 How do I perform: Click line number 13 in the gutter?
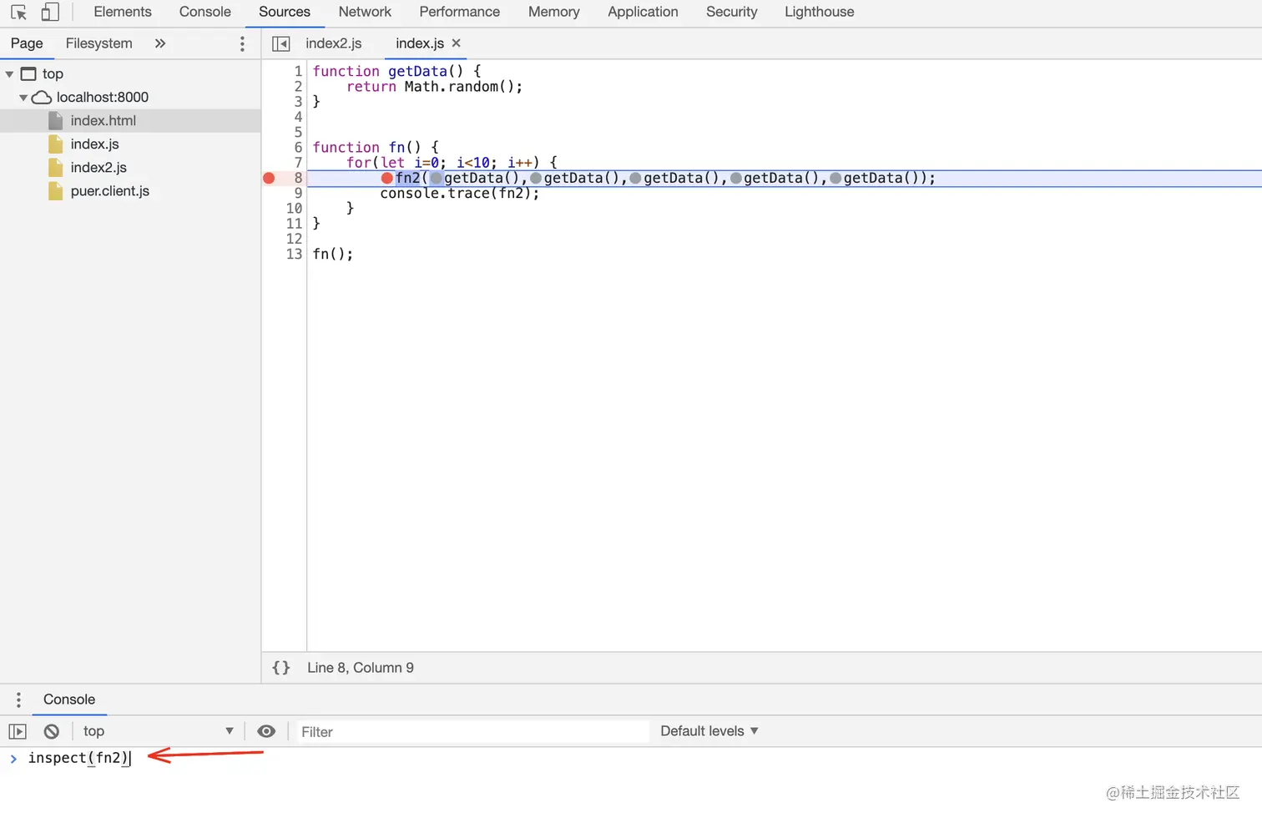coord(294,254)
